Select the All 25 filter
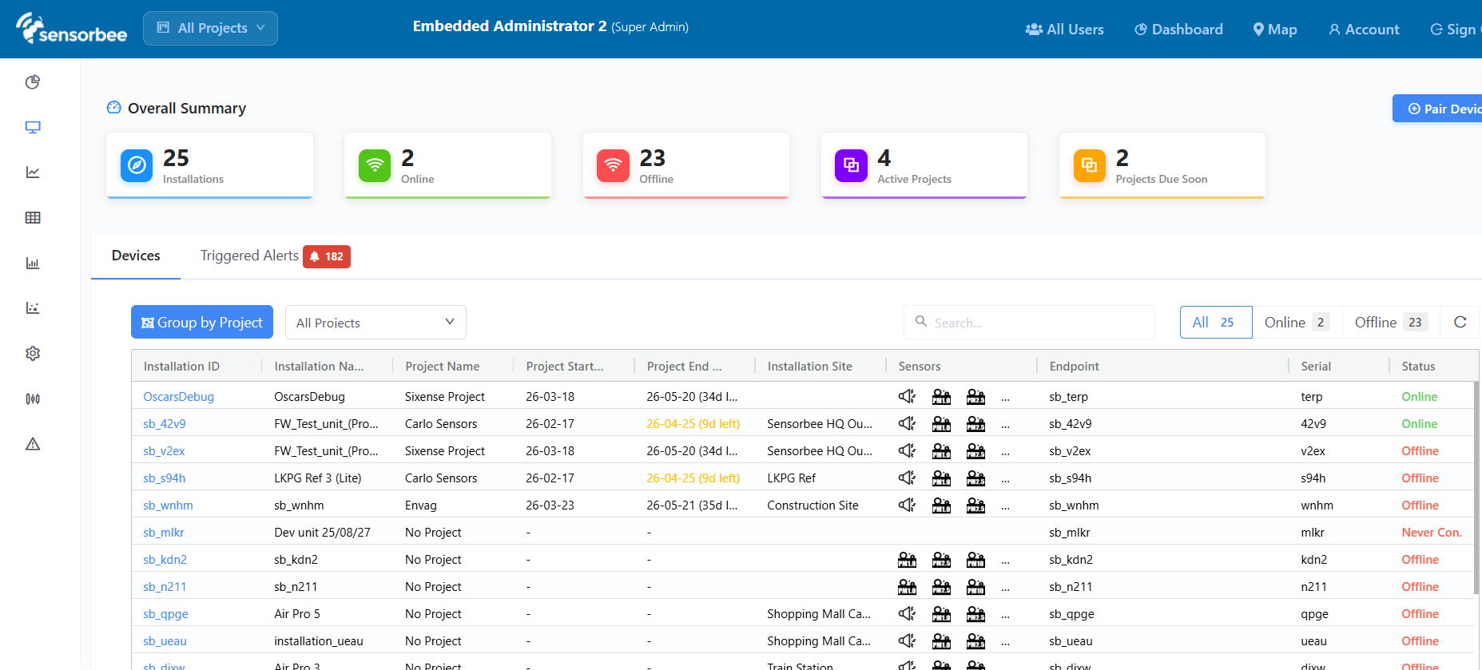This screenshot has height=670, width=1482. 1216,323
